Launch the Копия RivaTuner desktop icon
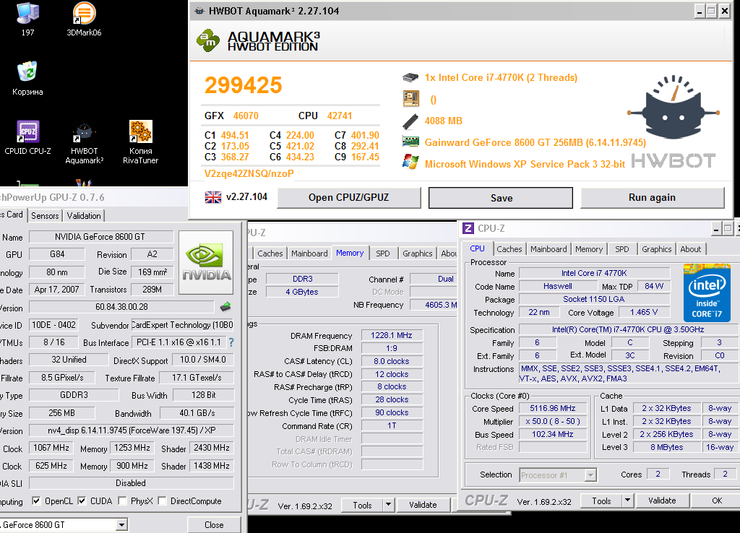740x533 pixels. point(141,142)
